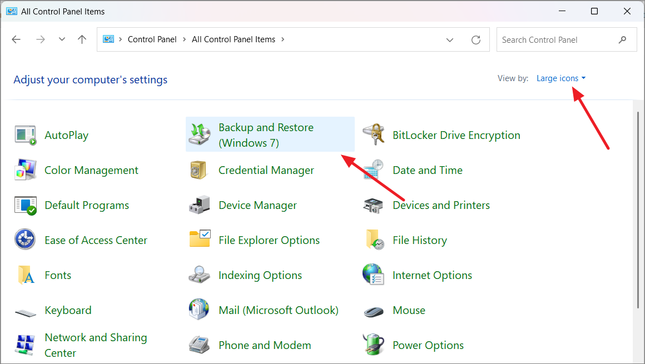
Task: Expand chevron after All Control Panel Items
Action: 282,39
